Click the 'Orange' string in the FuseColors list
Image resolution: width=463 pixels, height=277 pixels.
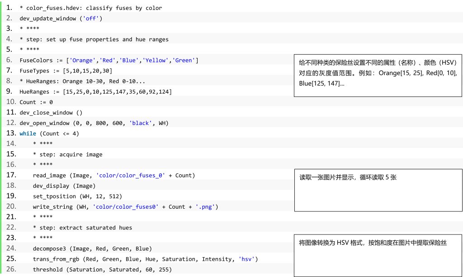(82, 60)
